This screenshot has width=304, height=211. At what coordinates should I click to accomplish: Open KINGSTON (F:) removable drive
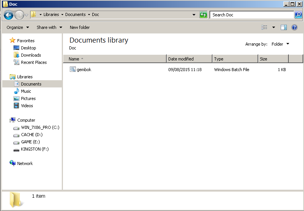pos(35,149)
